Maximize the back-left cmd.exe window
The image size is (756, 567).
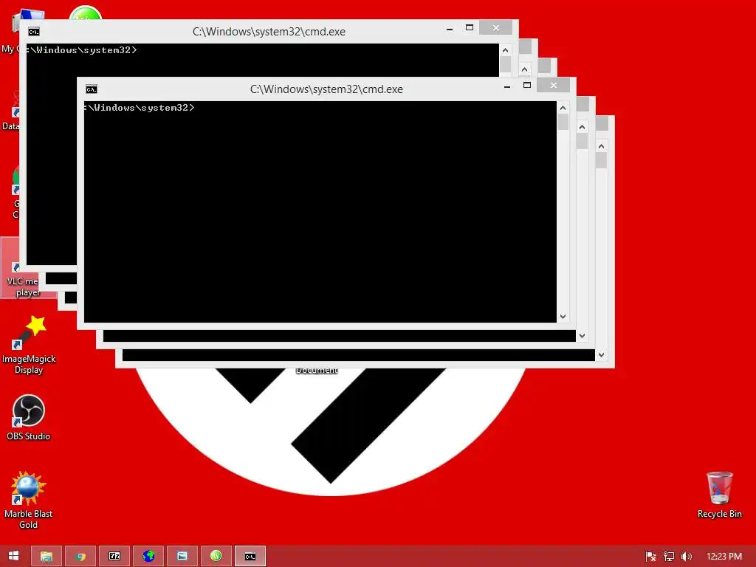pos(470,28)
